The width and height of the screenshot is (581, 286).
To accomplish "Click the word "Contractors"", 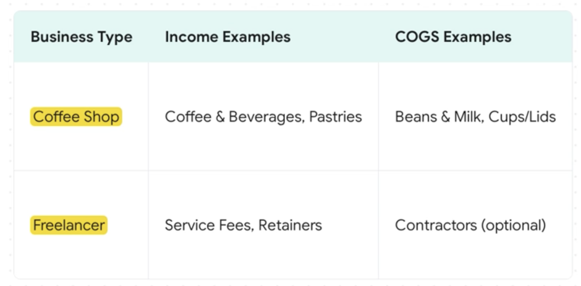I will (436, 225).
